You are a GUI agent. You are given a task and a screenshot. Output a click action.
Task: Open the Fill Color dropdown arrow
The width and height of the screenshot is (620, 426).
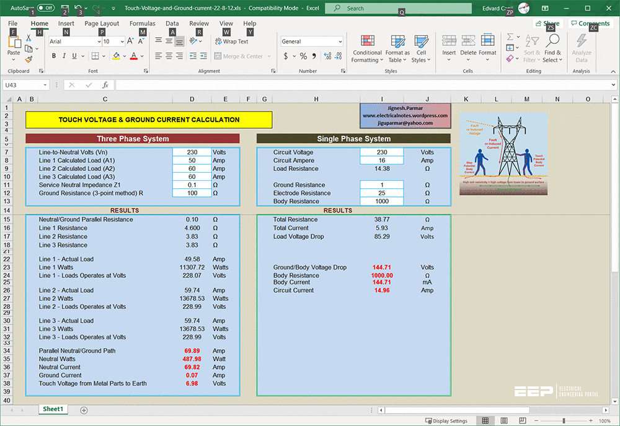(124, 56)
